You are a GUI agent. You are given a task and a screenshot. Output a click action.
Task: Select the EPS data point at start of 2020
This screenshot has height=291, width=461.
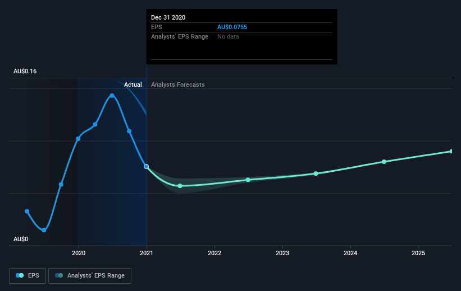[78, 139]
